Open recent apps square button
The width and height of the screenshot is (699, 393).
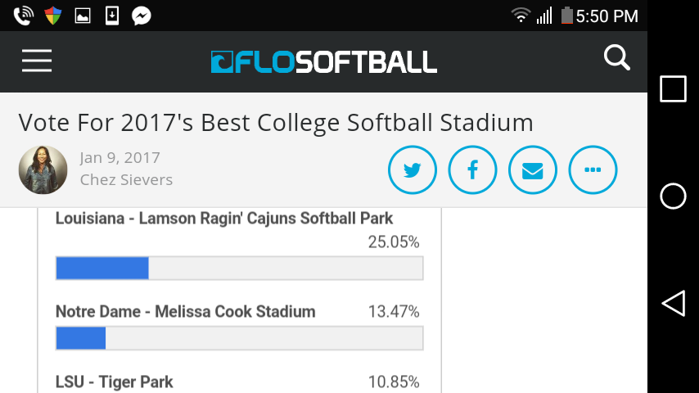point(673,89)
